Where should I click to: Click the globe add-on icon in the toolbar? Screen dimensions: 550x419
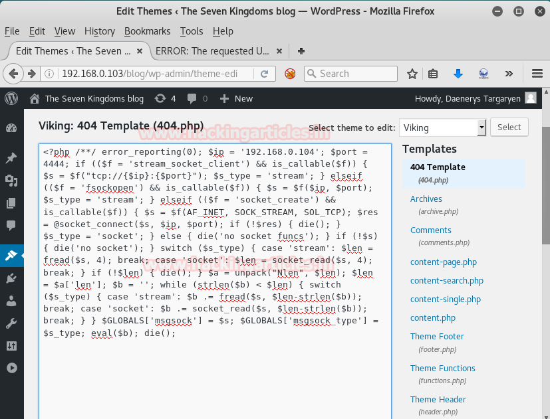483,74
